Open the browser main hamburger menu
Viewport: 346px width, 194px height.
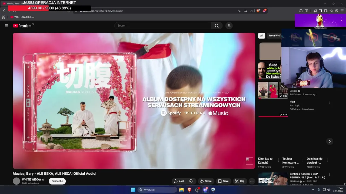pos(342,11)
